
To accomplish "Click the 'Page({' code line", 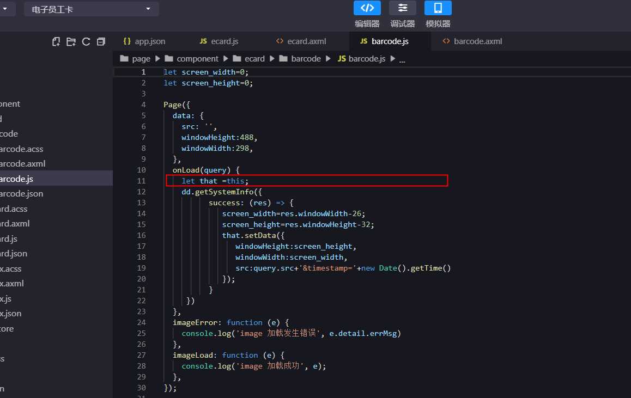I will pyautogui.click(x=177, y=105).
